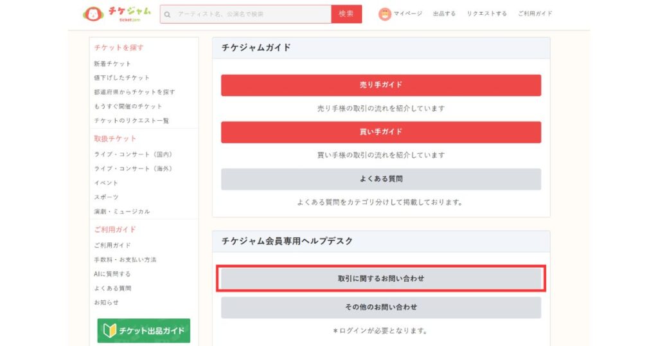Click the マイページ avatar icon
The height and width of the screenshot is (346, 658).
click(x=384, y=14)
